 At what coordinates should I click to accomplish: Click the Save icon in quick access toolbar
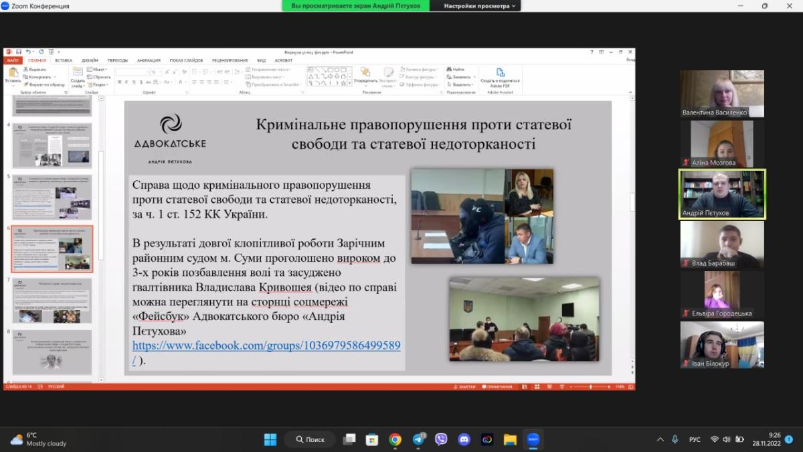[19, 52]
